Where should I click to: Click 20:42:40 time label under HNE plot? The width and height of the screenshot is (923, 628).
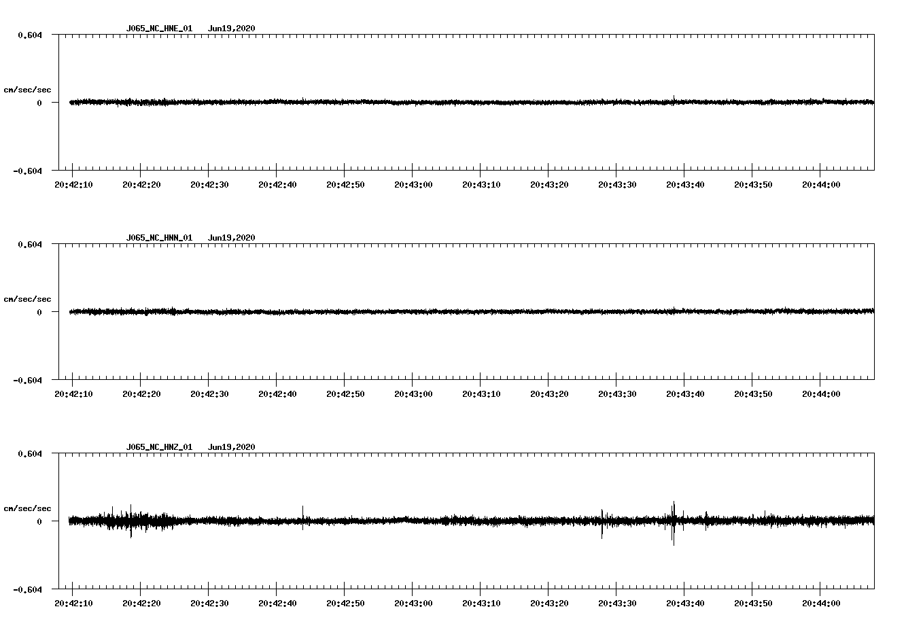tap(277, 185)
